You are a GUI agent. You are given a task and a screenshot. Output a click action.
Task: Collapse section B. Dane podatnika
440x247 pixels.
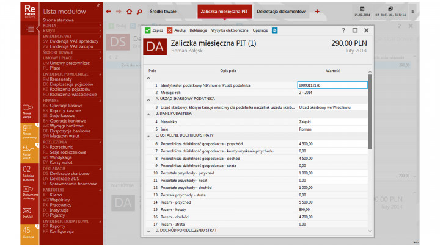(x=148, y=113)
